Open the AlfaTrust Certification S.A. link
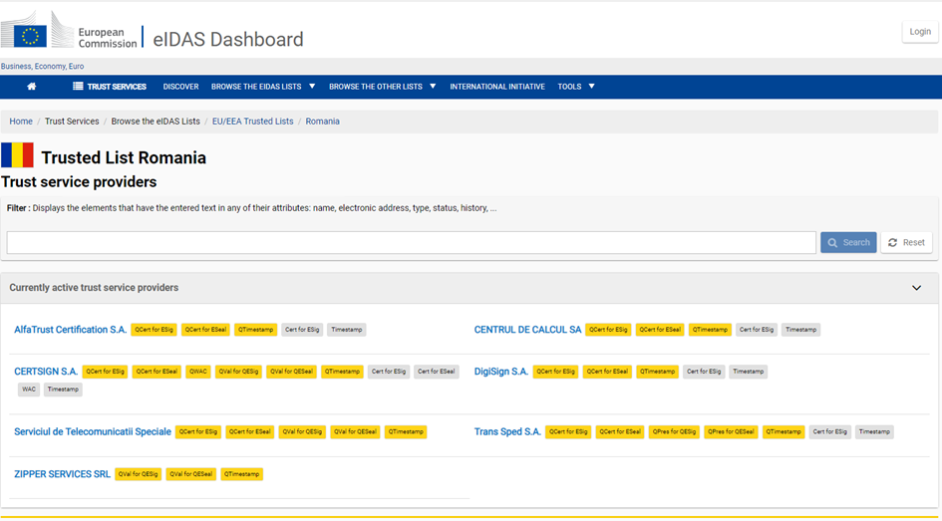 pyautogui.click(x=70, y=330)
